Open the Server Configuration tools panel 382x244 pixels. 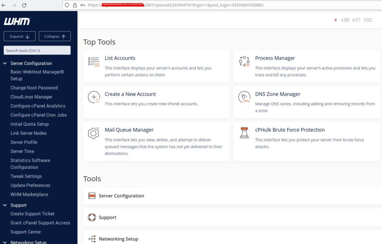(x=121, y=196)
